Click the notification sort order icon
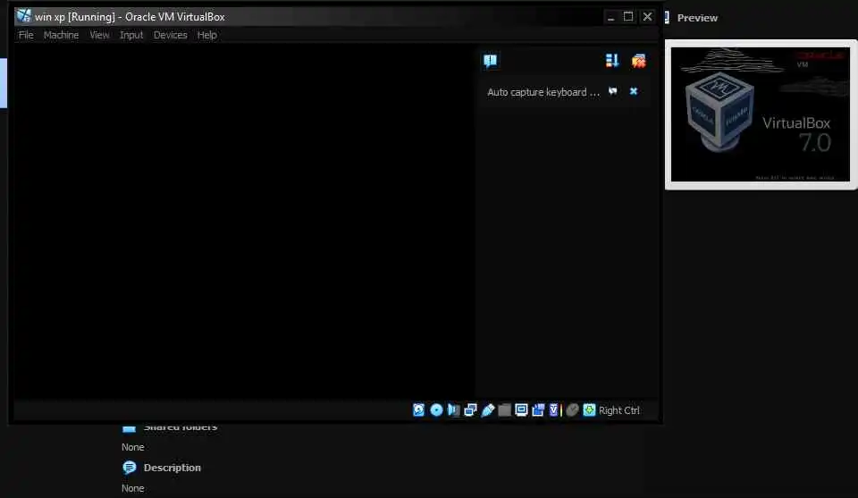This screenshot has width=858, height=498. (611, 60)
